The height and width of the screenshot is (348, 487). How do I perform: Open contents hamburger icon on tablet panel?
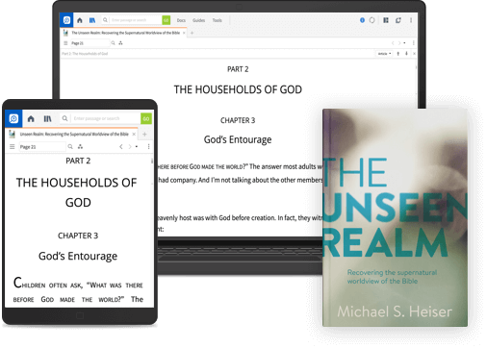[x=13, y=147]
